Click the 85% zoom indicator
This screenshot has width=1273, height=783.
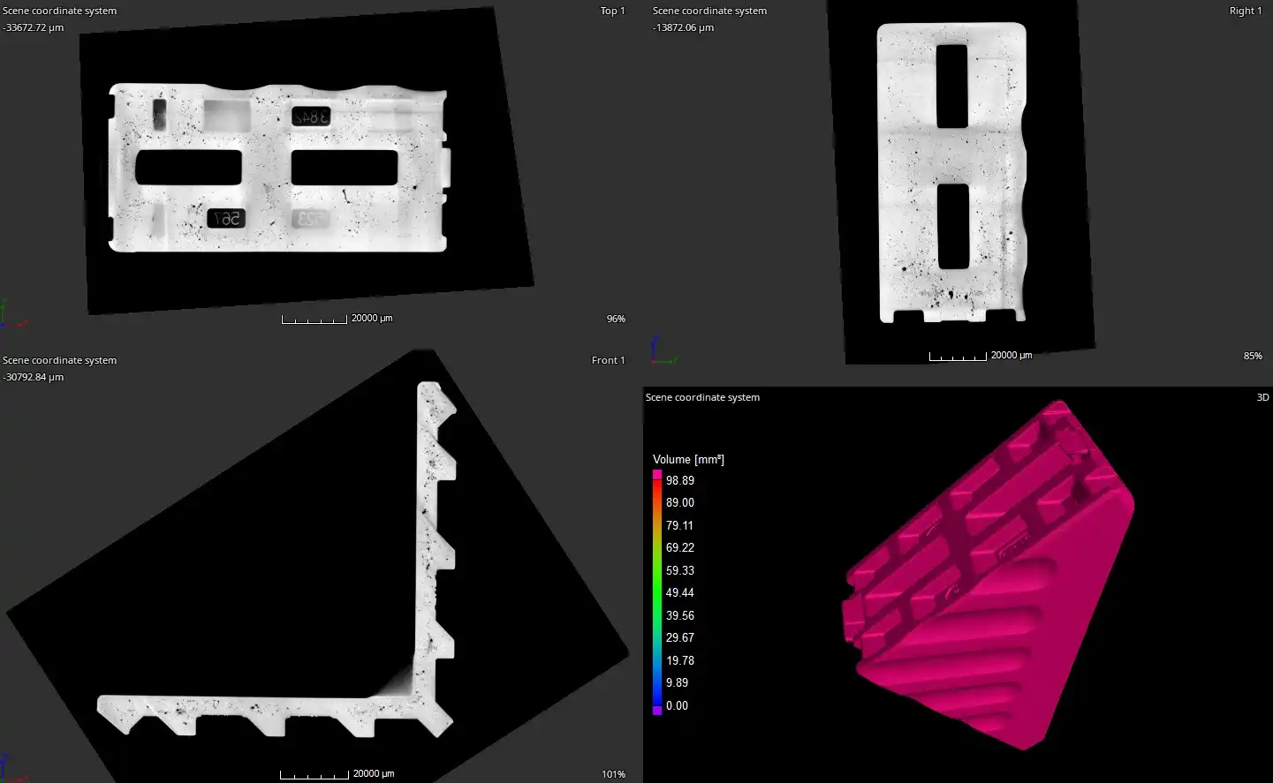[1253, 356]
